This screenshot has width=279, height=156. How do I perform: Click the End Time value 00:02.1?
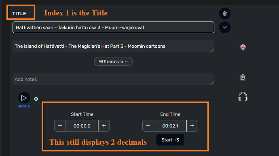(x=170, y=126)
